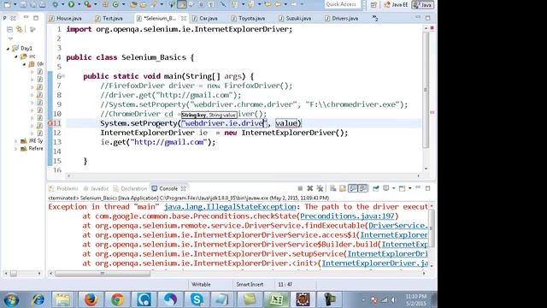Close the Selenium_Basics editor tab
The height and width of the screenshot is (308, 547).
184,18
